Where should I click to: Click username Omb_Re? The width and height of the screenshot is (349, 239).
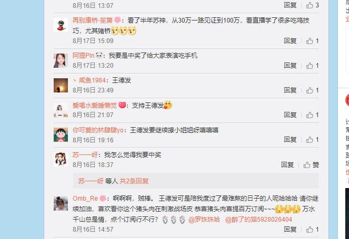85,199
